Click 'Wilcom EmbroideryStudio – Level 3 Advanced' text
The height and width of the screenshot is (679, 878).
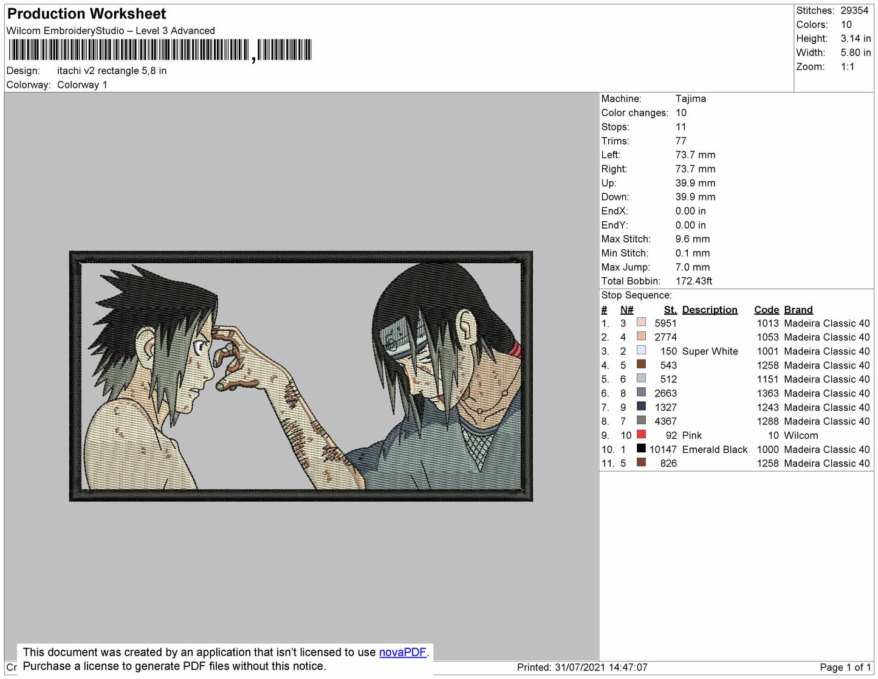tap(111, 31)
